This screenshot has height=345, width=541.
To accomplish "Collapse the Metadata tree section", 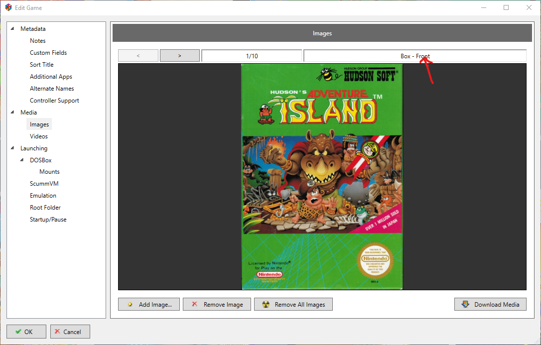I will pos(12,28).
